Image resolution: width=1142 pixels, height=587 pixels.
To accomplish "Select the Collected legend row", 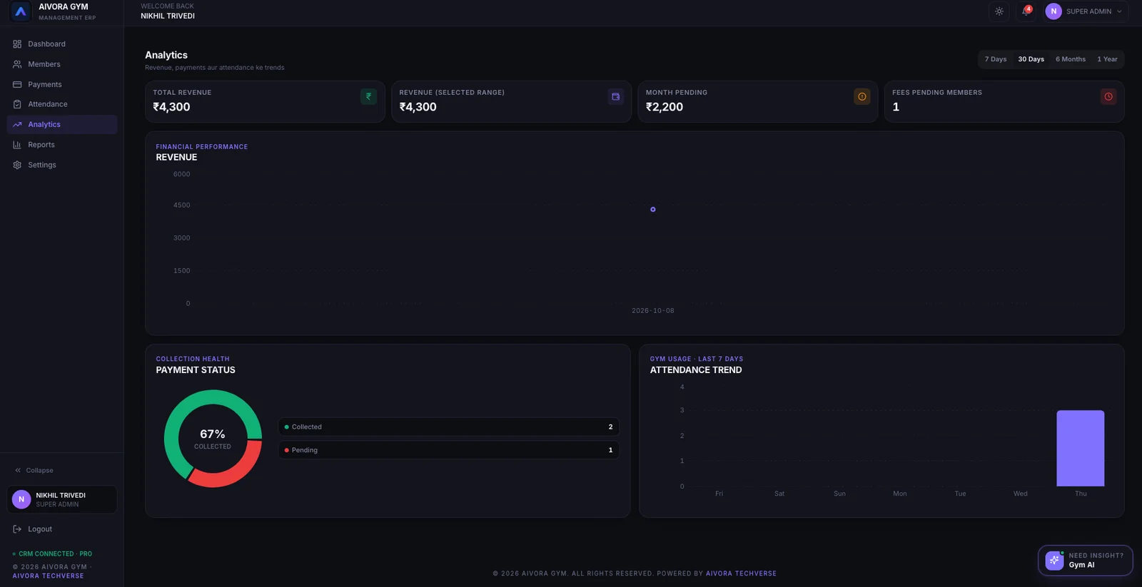I will tap(449, 427).
